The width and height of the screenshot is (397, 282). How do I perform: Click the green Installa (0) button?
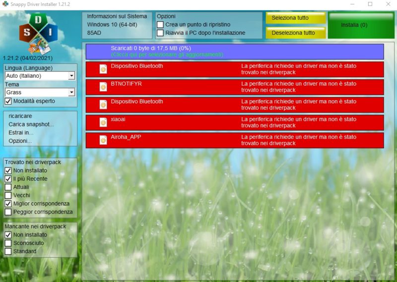360,25
